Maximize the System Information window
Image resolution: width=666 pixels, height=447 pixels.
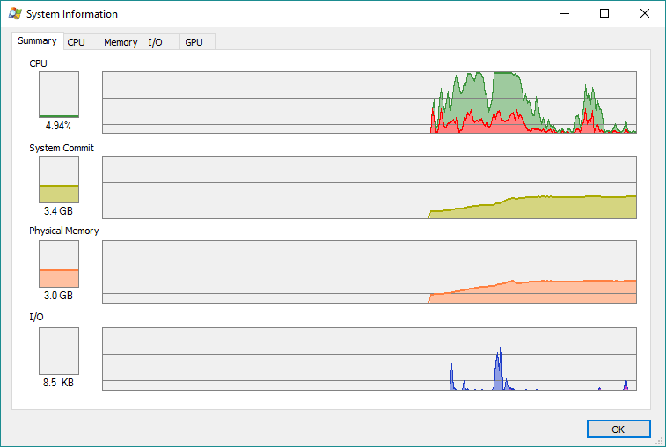(x=604, y=13)
